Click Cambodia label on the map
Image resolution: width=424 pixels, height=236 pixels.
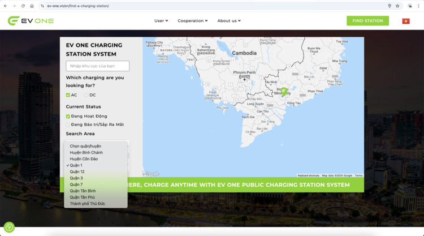click(244, 53)
